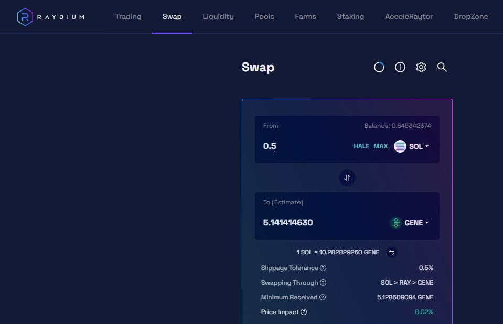This screenshot has height=324, width=503.
Task: Click the Raydium logo icon
Action: 25,17
